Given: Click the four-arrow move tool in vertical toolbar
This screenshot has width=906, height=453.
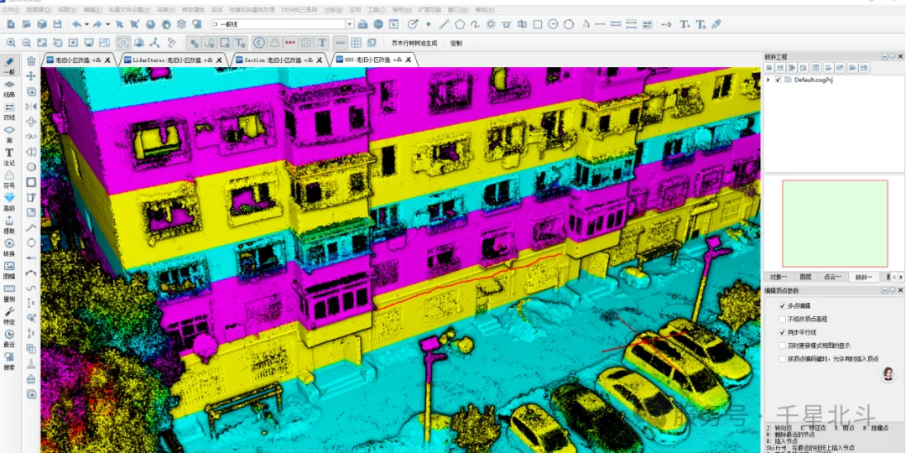Looking at the screenshot, I should pos(31,76).
